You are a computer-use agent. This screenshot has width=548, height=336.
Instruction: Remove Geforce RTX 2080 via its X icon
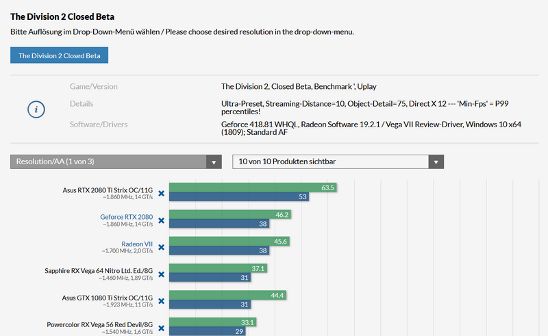coord(161,220)
